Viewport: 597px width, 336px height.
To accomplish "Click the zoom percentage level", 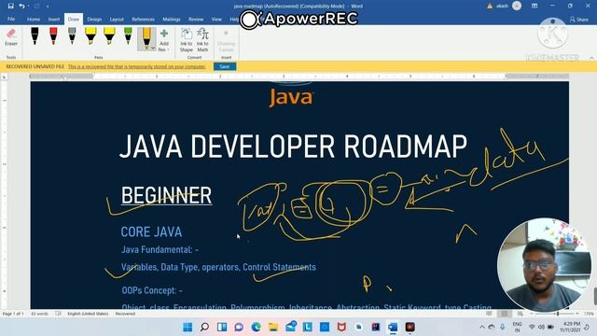I will [589, 314].
